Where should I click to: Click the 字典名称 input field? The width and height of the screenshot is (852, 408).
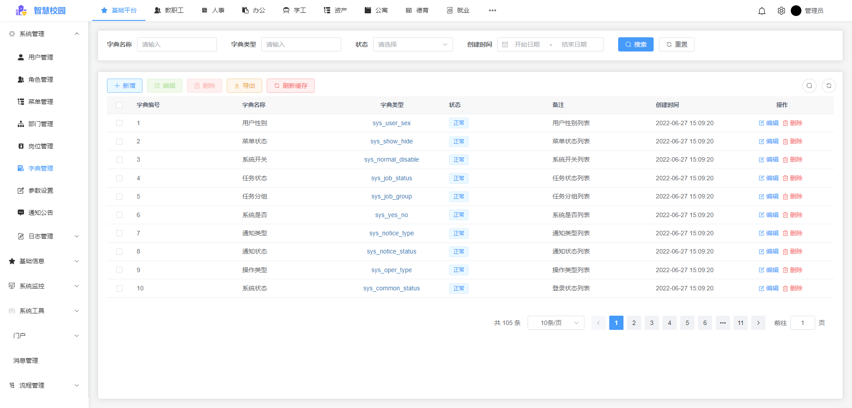click(177, 44)
